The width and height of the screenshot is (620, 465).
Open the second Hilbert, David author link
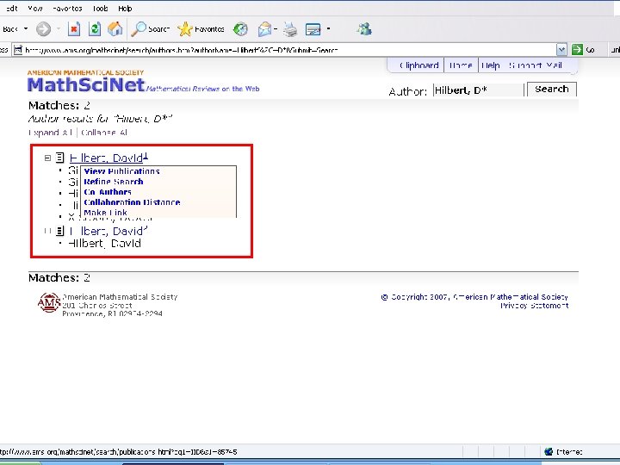(106, 231)
